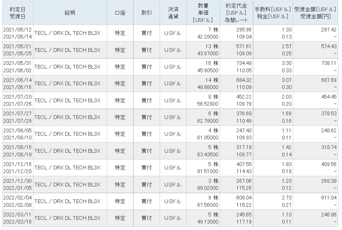
Task: Click the trade amount 452.22
Action: pyautogui.click(x=245, y=97)
